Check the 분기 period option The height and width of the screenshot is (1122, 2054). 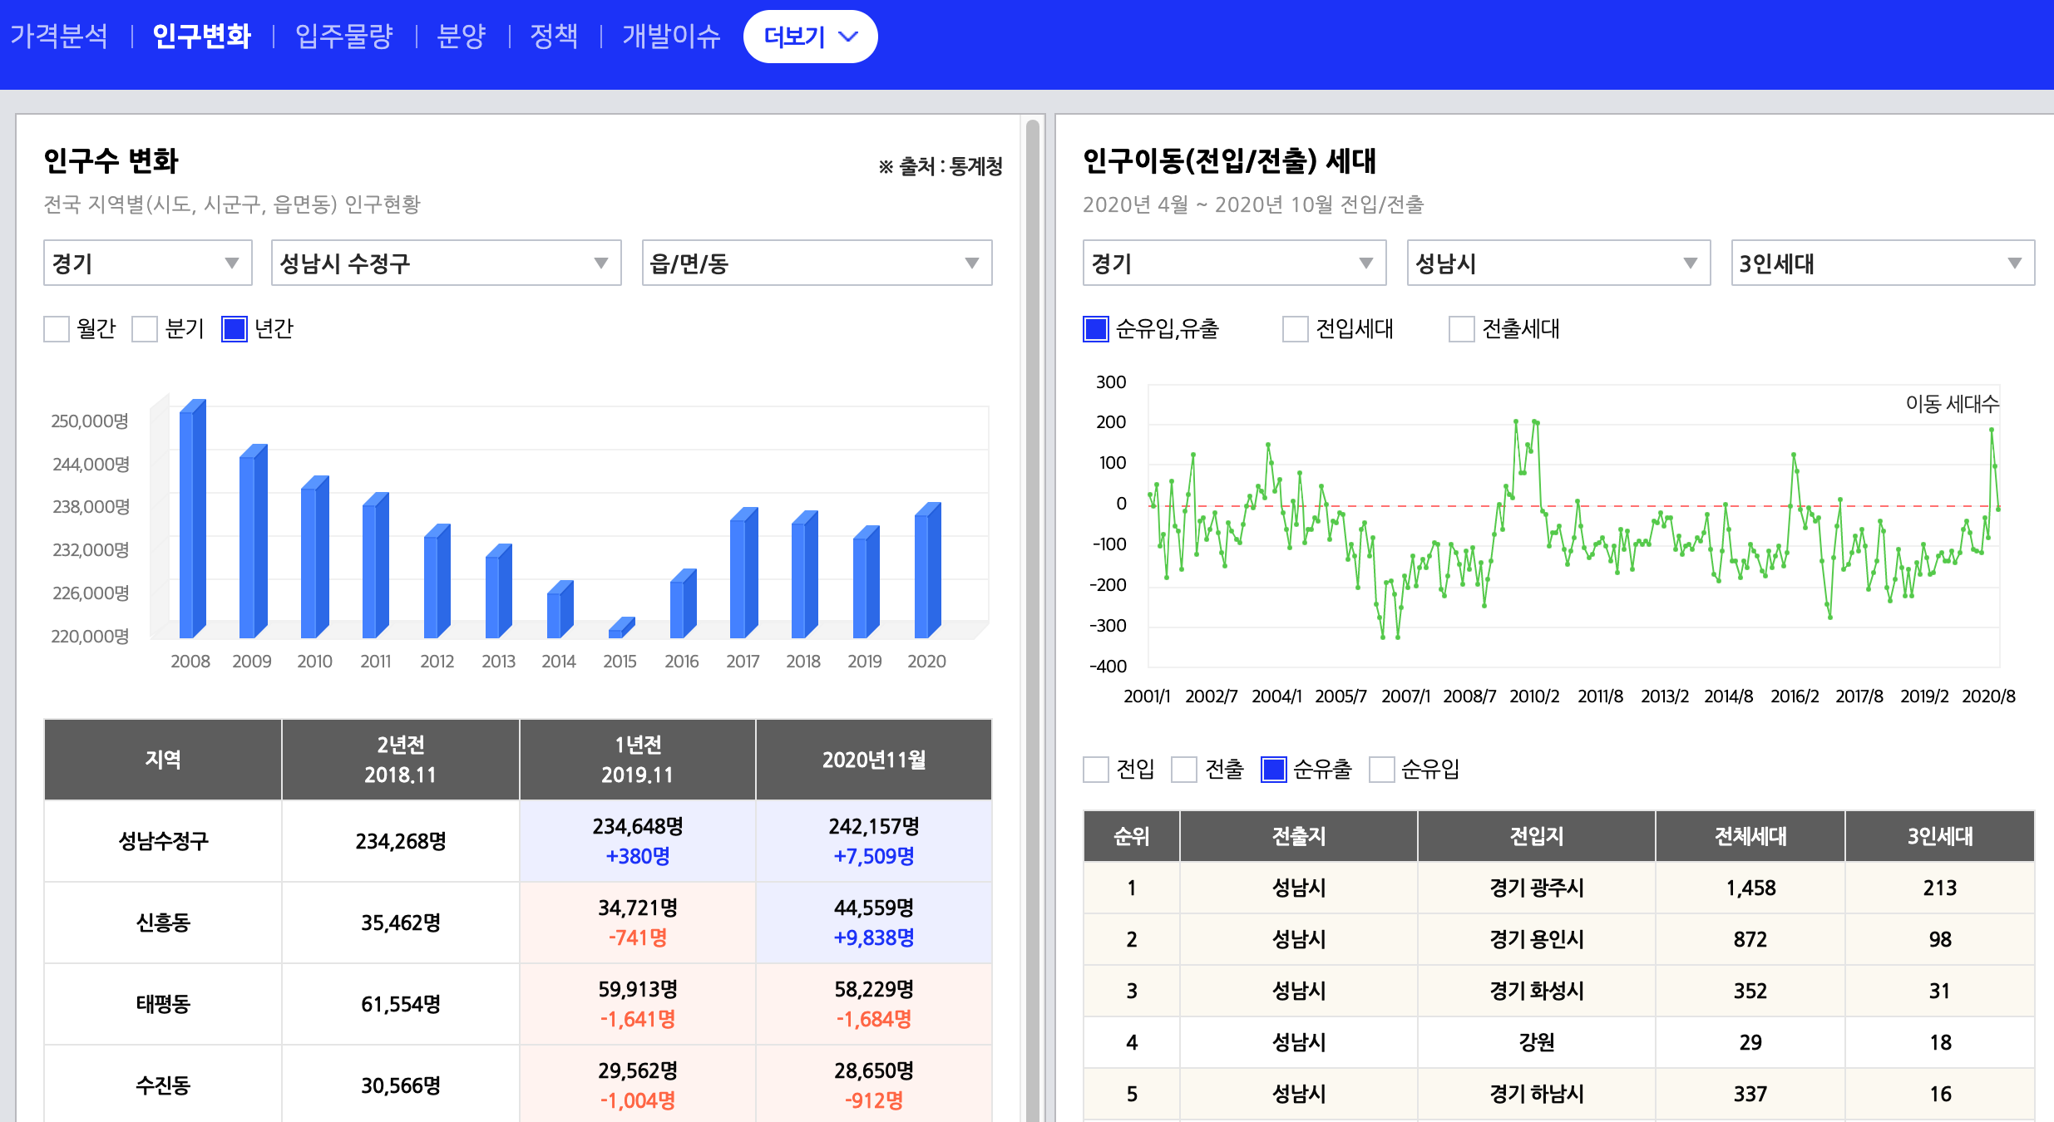point(145,329)
